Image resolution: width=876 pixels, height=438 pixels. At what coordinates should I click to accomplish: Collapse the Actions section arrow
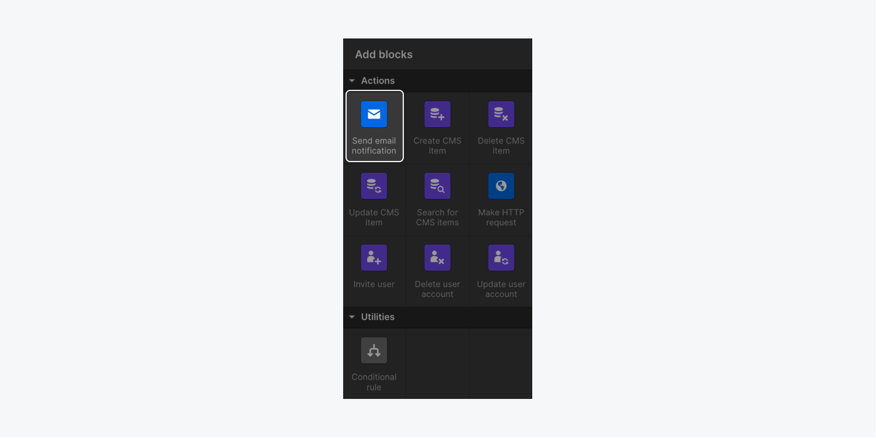coord(352,81)
